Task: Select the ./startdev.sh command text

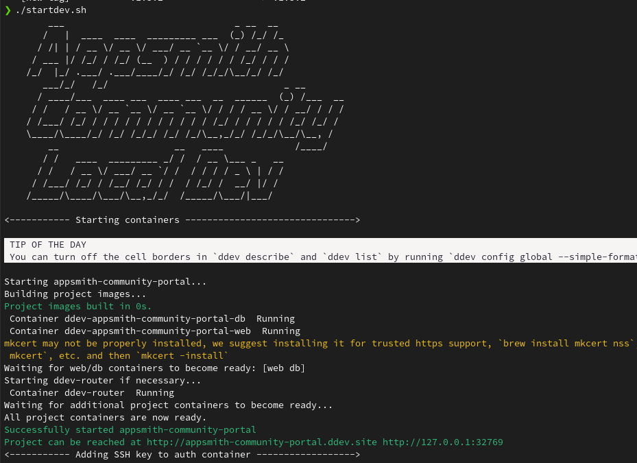Action: (51, 10)
